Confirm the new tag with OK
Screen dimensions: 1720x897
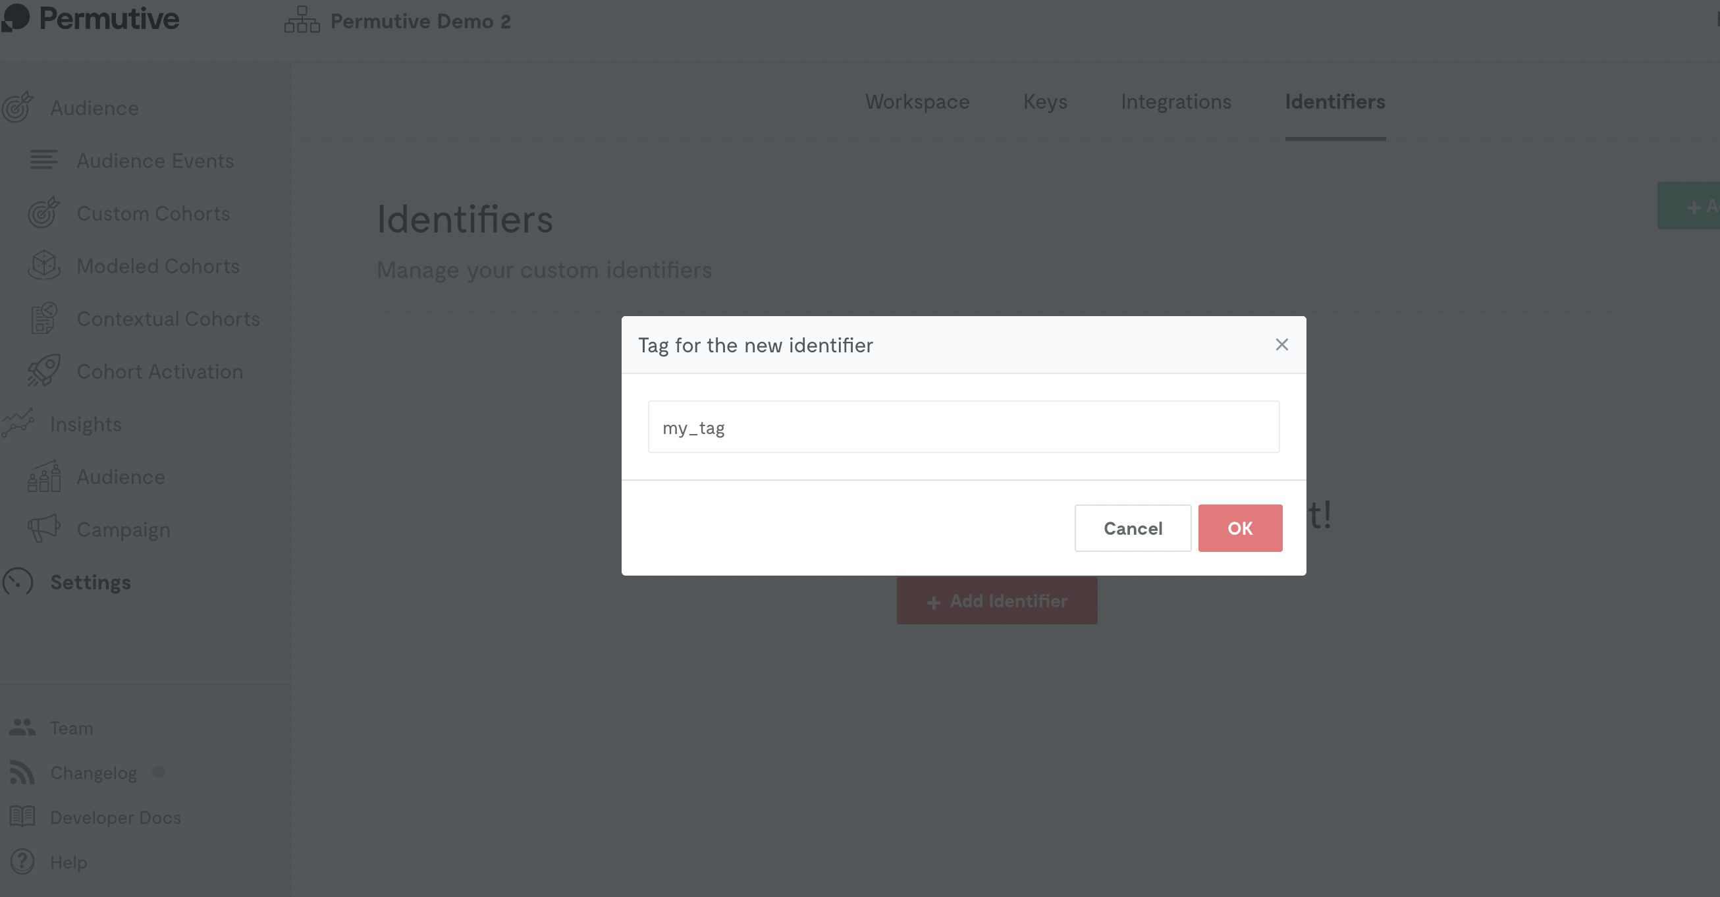point(1240,528)
